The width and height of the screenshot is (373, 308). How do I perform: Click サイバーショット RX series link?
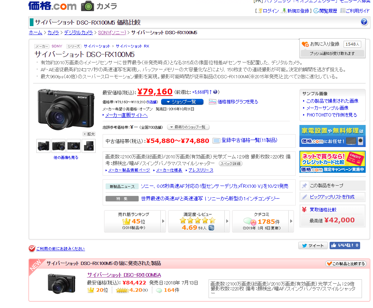click(132, 46)
